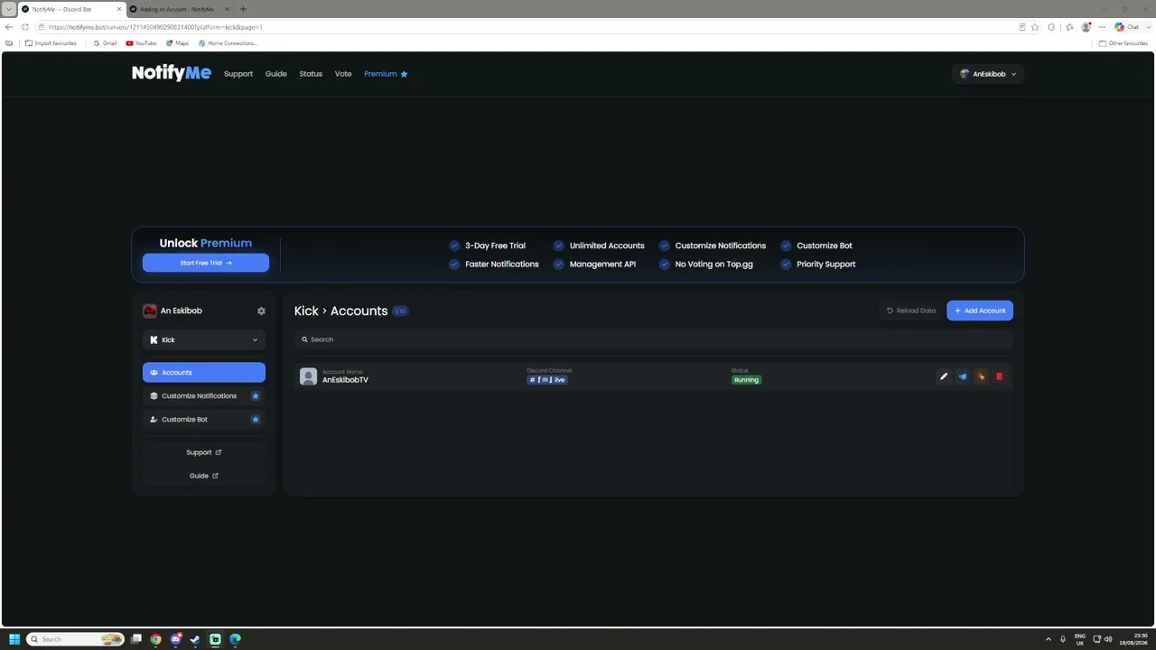Delete the AnEskibobTV account with the trash icon

point(999,376)
